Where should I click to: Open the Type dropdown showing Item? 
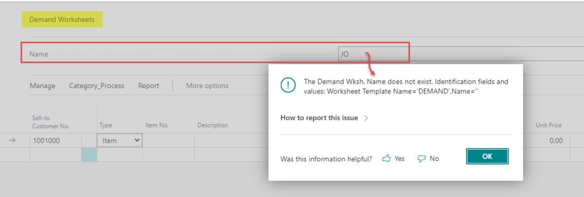pos(120,141)
